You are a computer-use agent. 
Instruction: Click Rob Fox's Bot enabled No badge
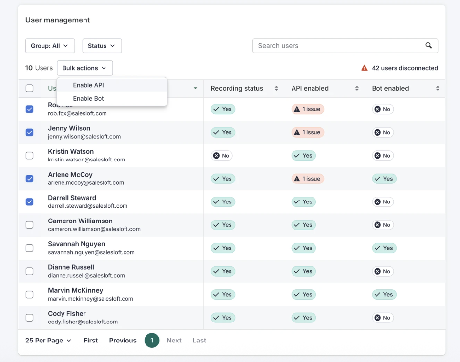[x=382, y=109]
